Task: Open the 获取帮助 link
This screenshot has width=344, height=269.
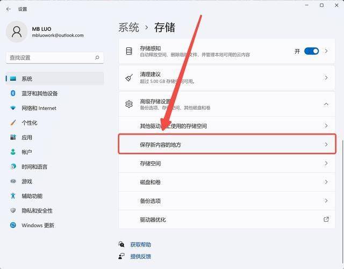Action: 141,244
